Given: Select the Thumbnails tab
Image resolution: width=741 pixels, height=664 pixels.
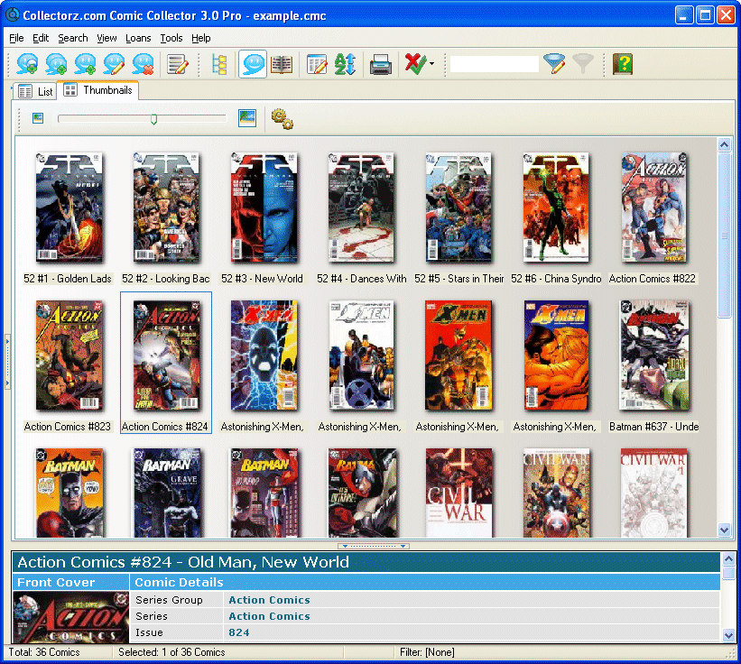Looking at the screenshot, I should point(97,90).
